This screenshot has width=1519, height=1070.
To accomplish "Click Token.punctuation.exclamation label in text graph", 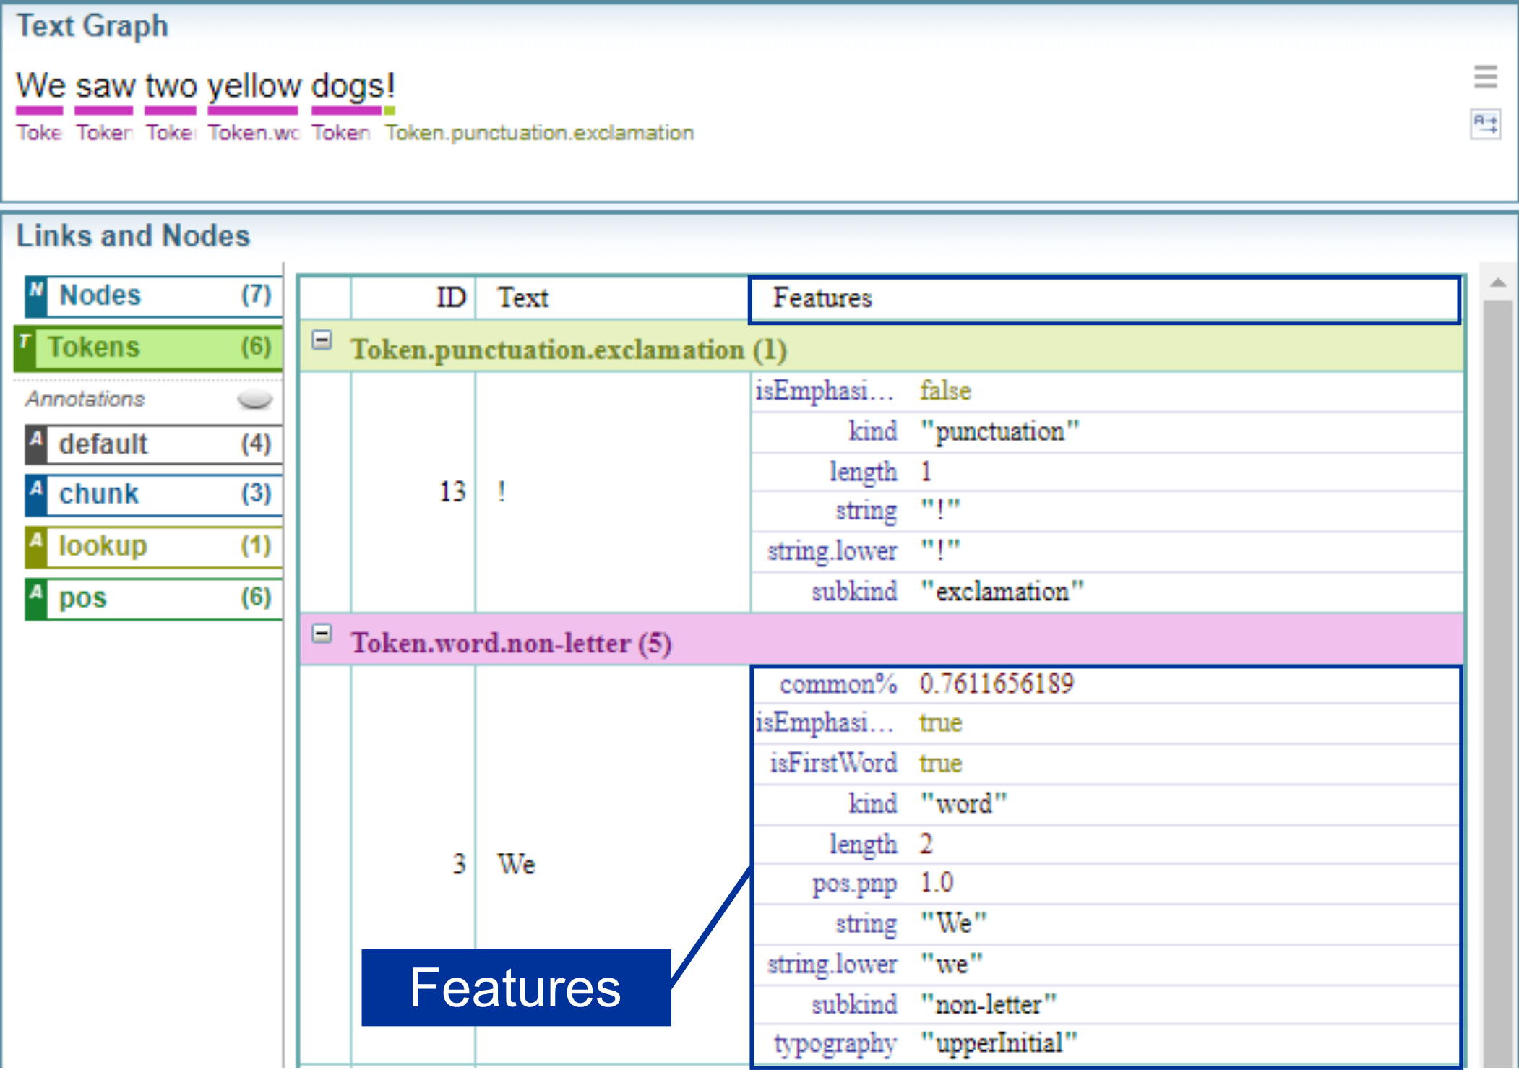I will click(539, 133).
